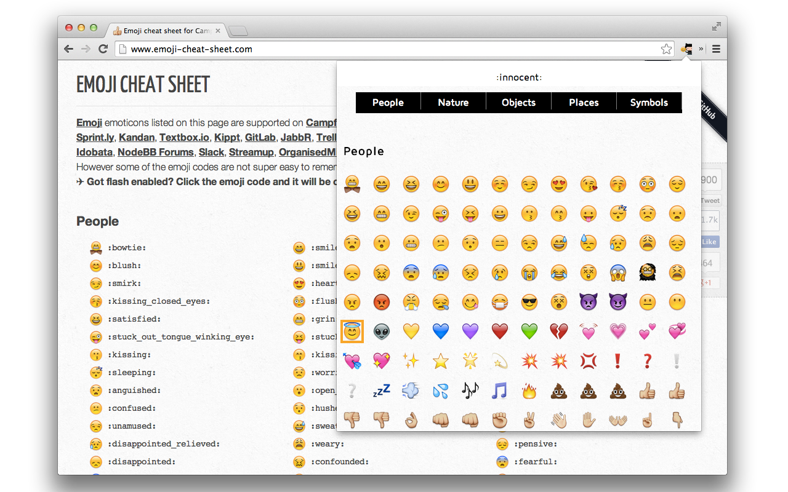The width and height of the screenshot is (788, 492).
Task: Choose the neckbeard emoji in popup
Action: coord(647,272)
